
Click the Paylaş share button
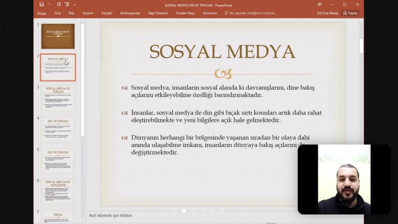pos(350,13)
